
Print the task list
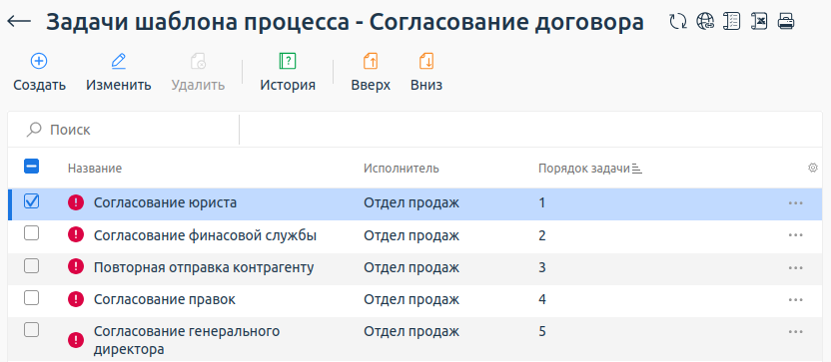[x=785, y=21]
